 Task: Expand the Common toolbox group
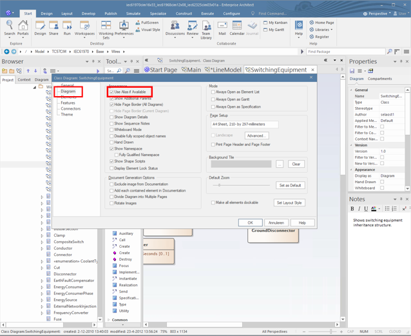coord(109,320)
